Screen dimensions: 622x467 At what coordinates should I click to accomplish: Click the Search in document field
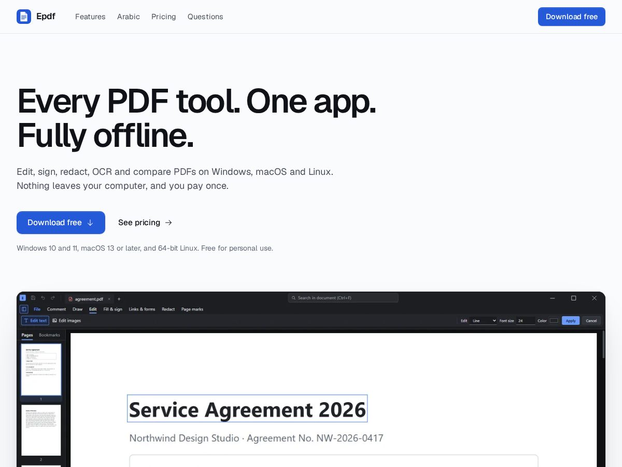(343, 298)
